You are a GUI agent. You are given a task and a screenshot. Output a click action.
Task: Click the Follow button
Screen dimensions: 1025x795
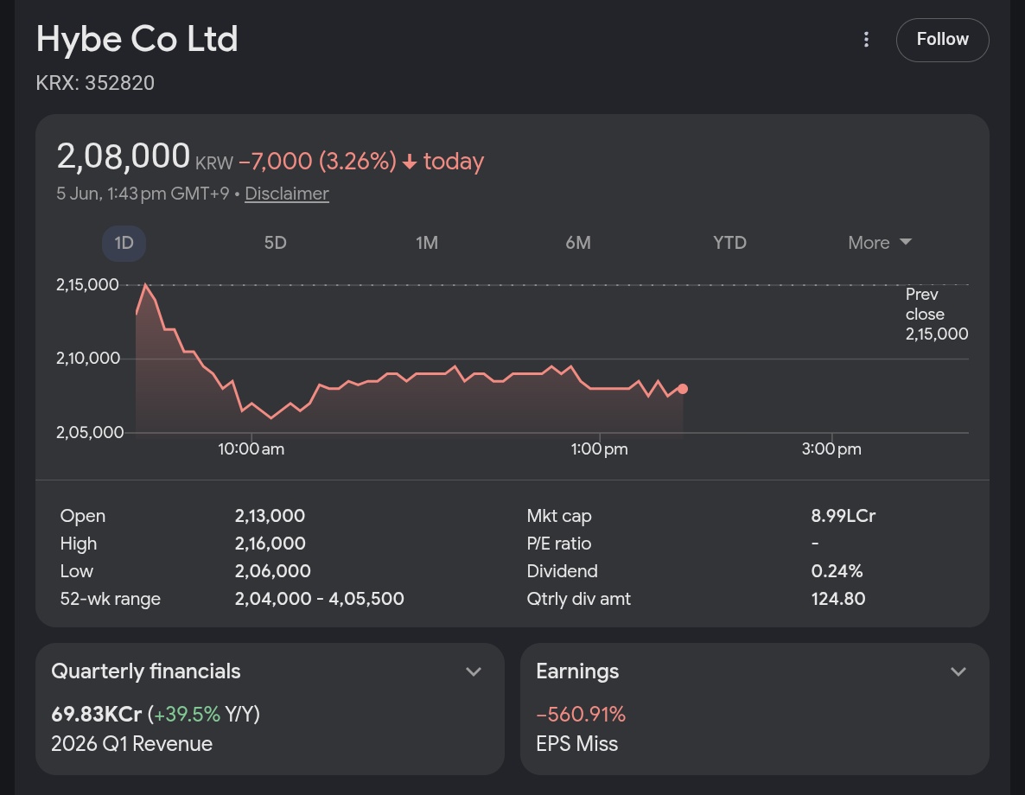[x=942, y=40]
